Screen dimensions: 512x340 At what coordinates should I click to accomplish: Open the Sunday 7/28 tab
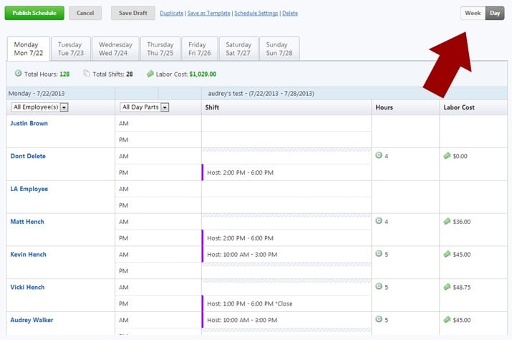pos(279,48)
